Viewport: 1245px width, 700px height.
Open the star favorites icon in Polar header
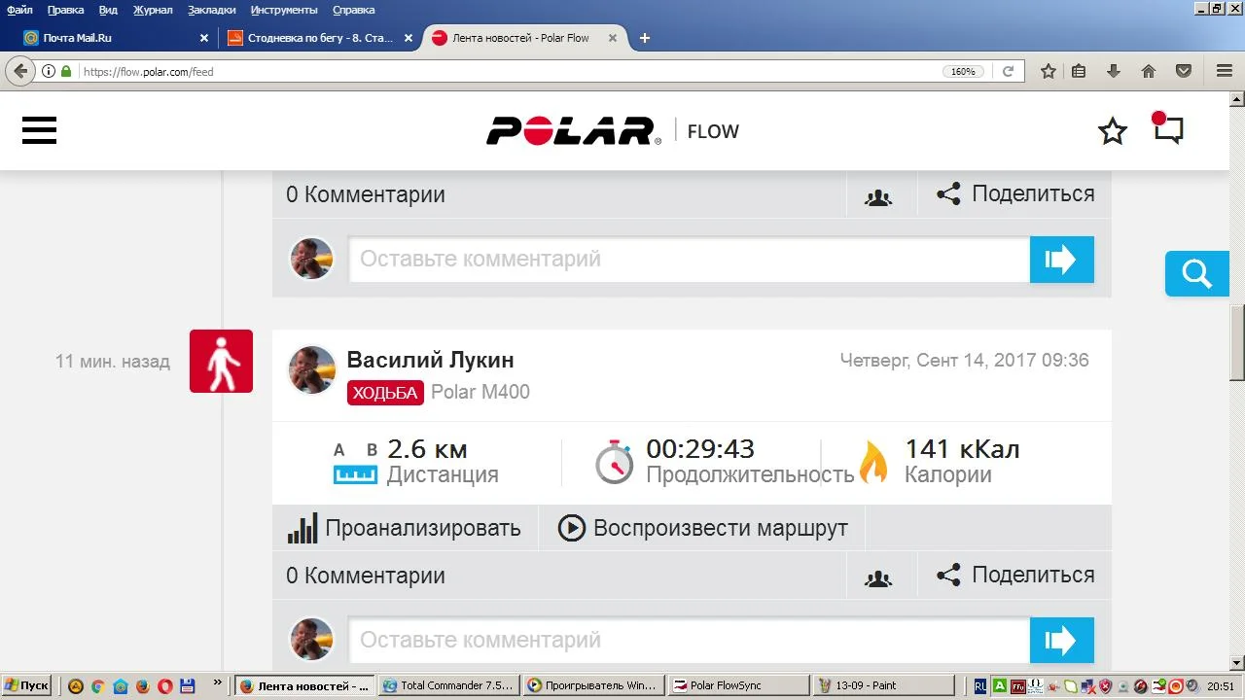point(1113,131)
